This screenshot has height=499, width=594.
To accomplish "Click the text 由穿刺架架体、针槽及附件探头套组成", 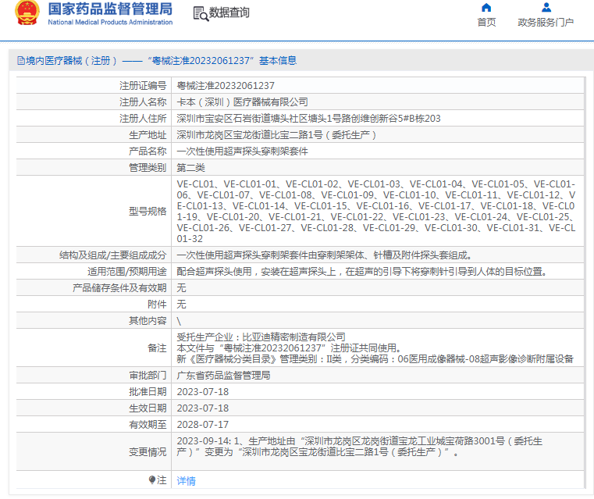I will (389, 255).
